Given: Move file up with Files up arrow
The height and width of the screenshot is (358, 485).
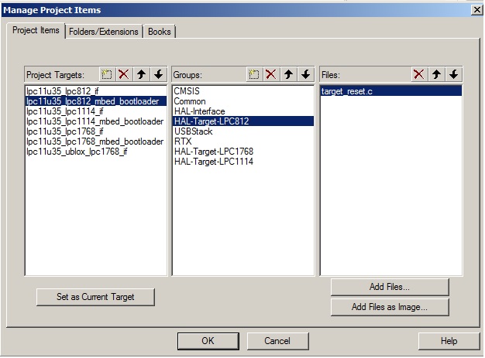Looking at the screenshot, I should [437, 74].
